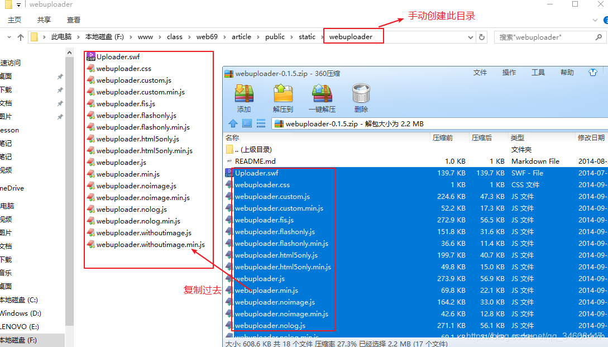Open the 主页 ribbon tab
Image resolution: width=608 pixels, height=347 pixels.
tap(15, 20)
